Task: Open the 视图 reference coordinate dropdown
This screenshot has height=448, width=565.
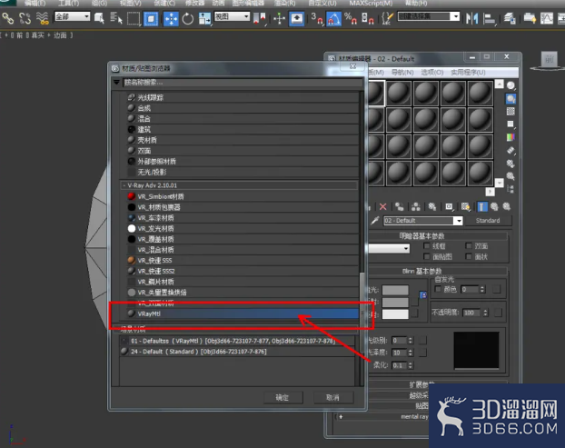Action: 232,16
